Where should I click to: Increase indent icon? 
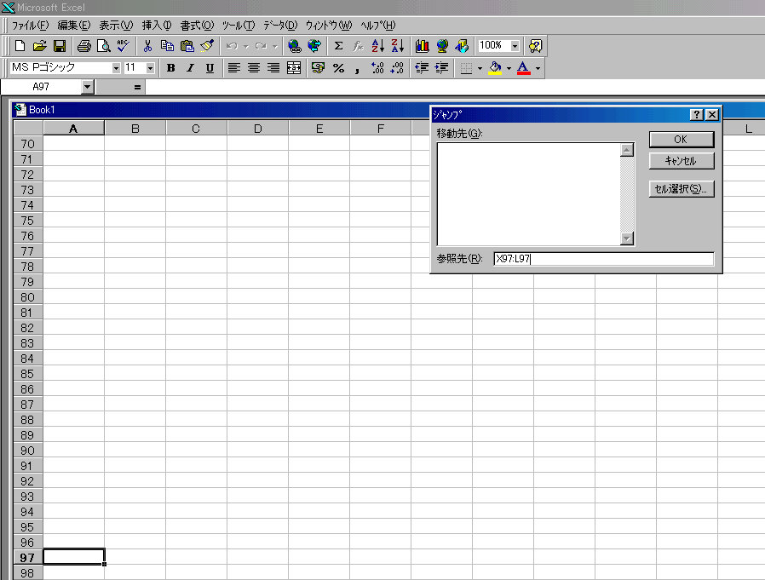pyautogui.click(x=441, y=68)
